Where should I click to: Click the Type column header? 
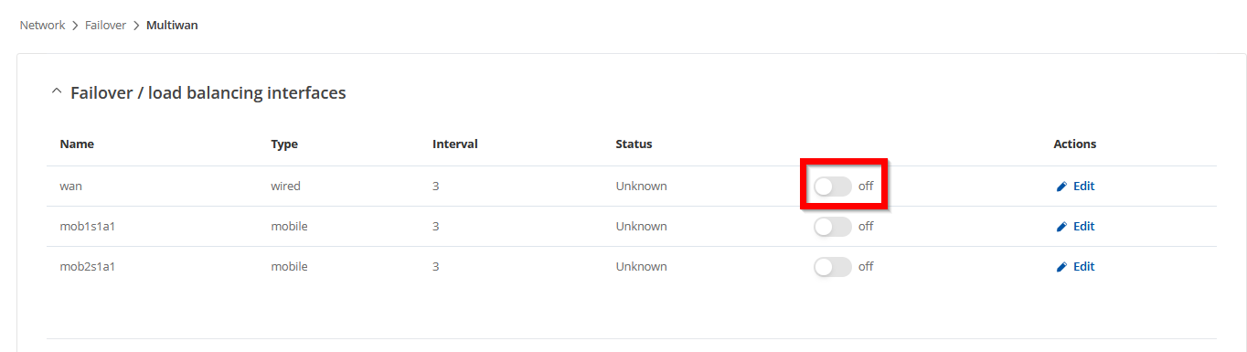pyautogui.click(x=284, y=144)
